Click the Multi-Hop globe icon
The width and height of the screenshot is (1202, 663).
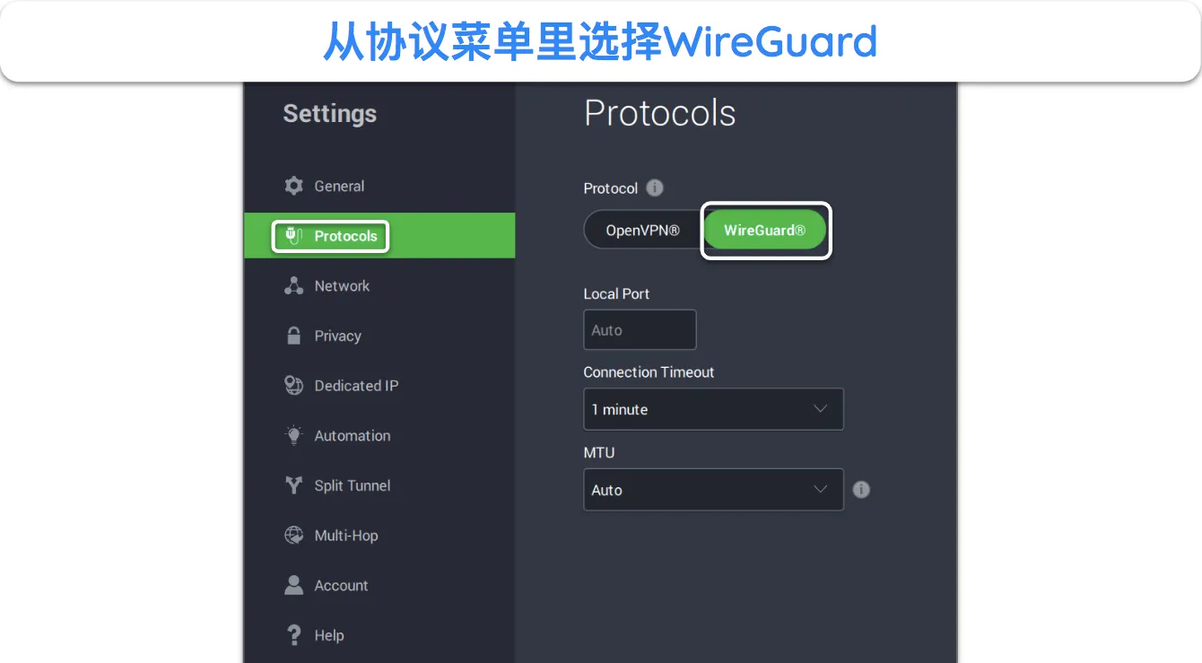click(293, 536)
